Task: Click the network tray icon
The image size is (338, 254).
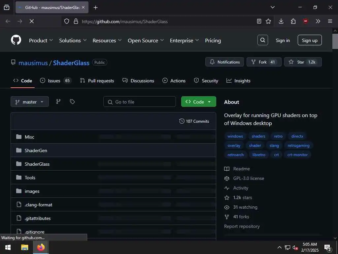Action: (x=287, y=247)
